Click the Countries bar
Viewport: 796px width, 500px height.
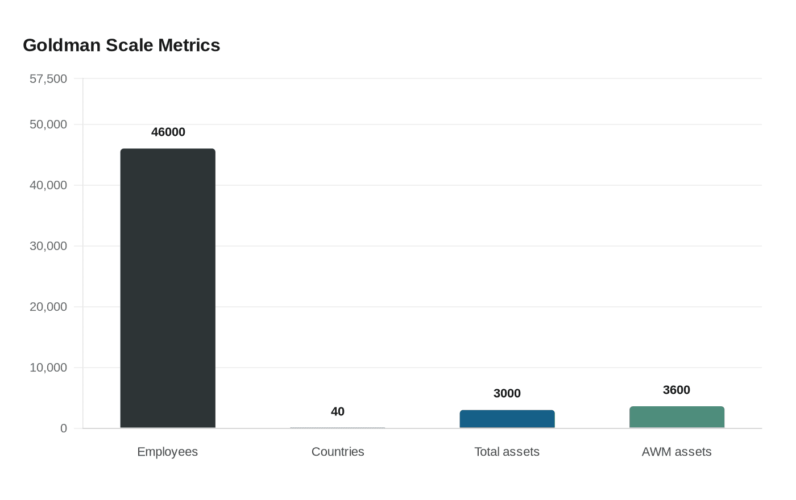pos(337,427)
